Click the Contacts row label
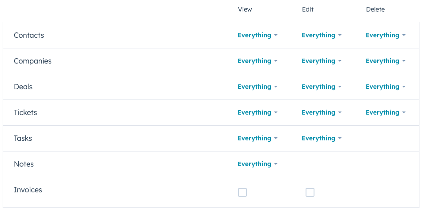Image resolution: width=423 pixels, height=211 pixels. pos(29,35)
